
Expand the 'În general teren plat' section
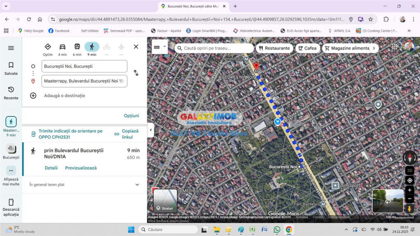coord(137,185)
